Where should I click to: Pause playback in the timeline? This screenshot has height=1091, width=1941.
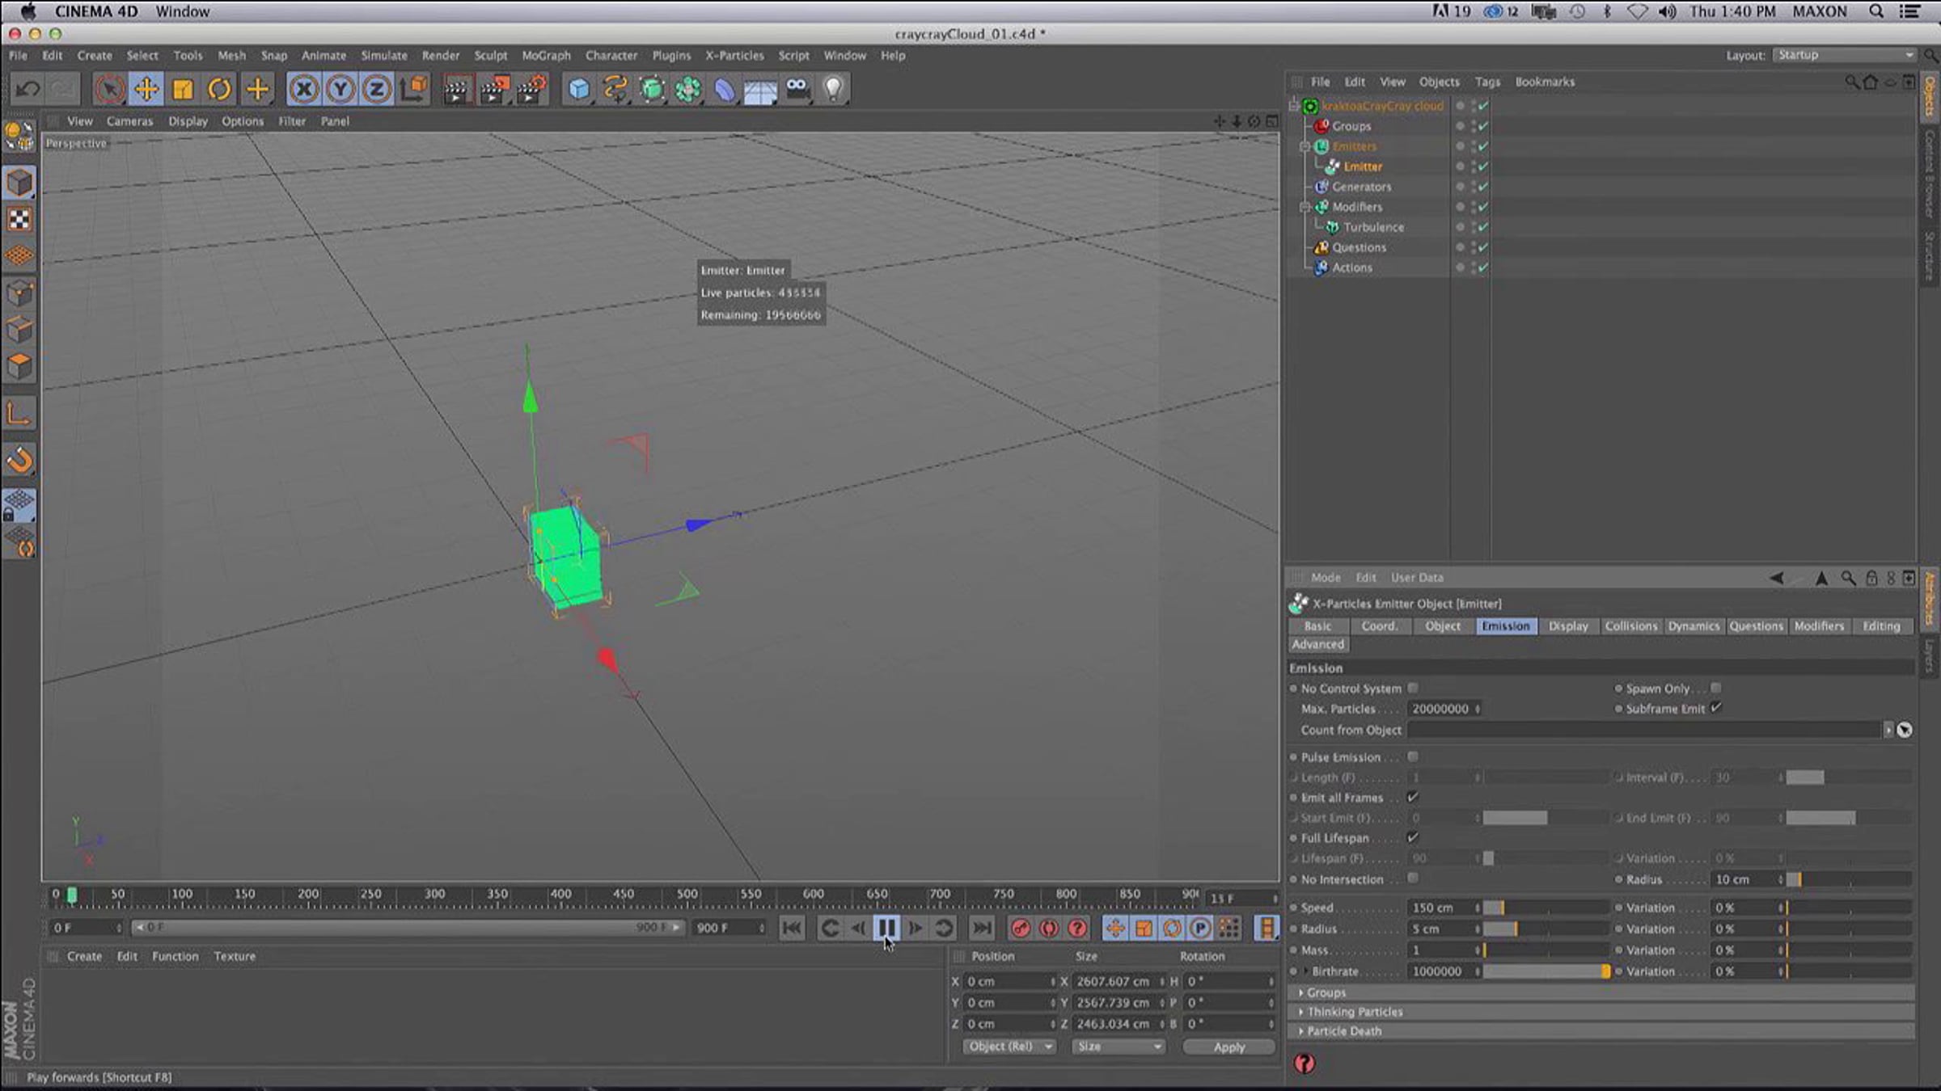[x=886, y=928]
